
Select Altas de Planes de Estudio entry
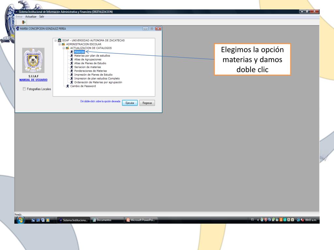(x=90, y=63)
